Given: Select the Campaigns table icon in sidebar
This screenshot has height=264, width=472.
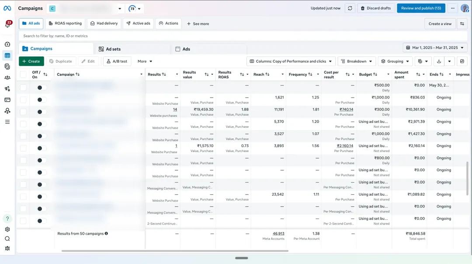Looking at the screenshot, I should click(7, 56).
